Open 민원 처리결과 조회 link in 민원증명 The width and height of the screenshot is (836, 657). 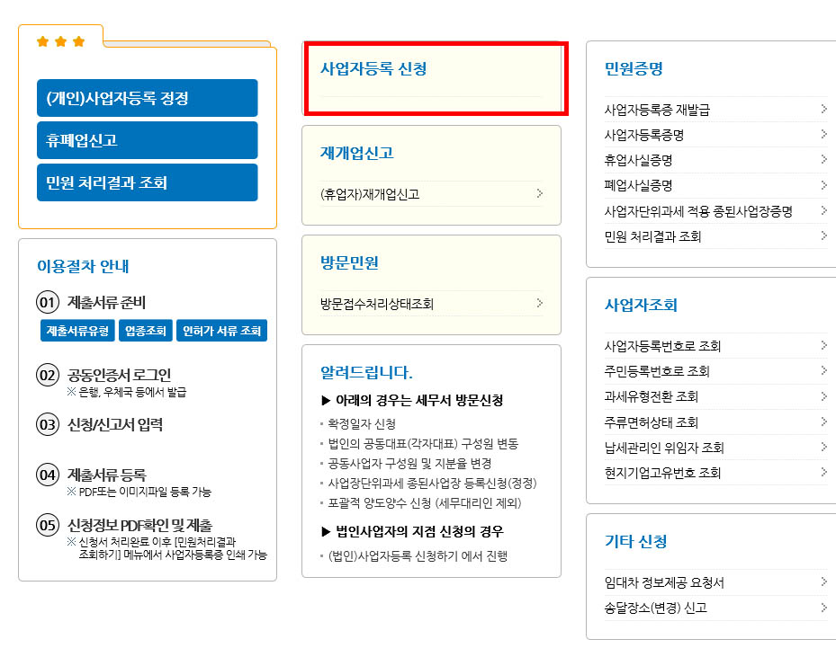coord(652,236)
